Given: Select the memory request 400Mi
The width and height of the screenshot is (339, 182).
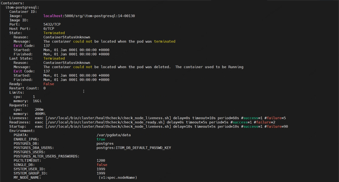Looking at the screenshot, I should 40,114.
